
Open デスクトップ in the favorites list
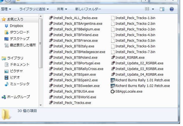19,39
